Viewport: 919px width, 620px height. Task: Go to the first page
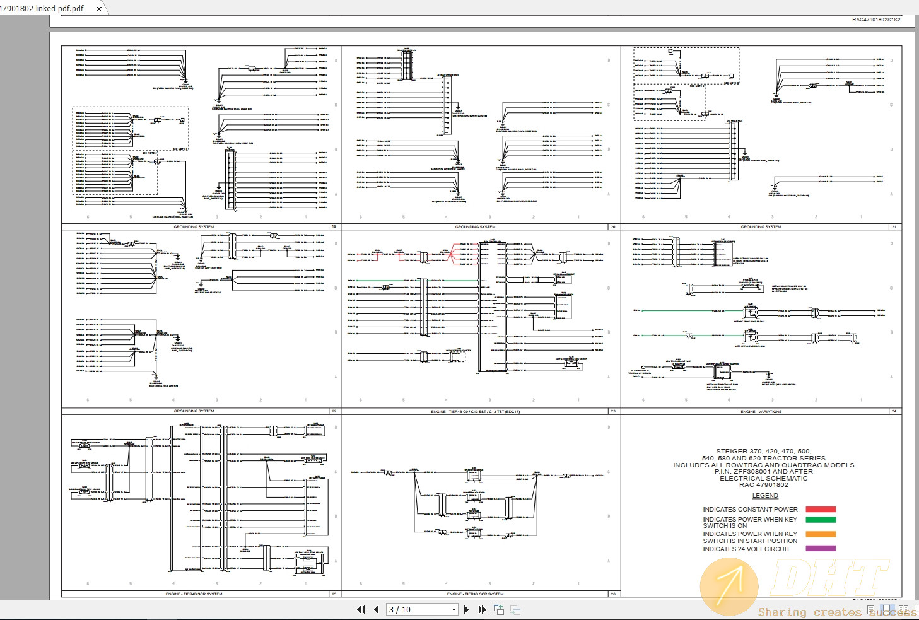[361, 609]
